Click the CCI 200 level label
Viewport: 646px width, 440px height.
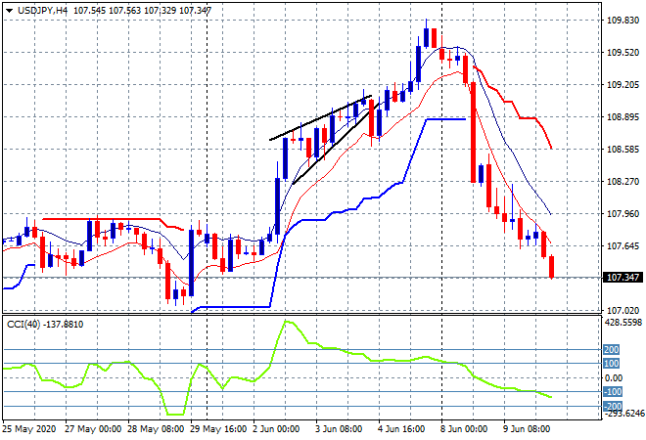[612, 350]
